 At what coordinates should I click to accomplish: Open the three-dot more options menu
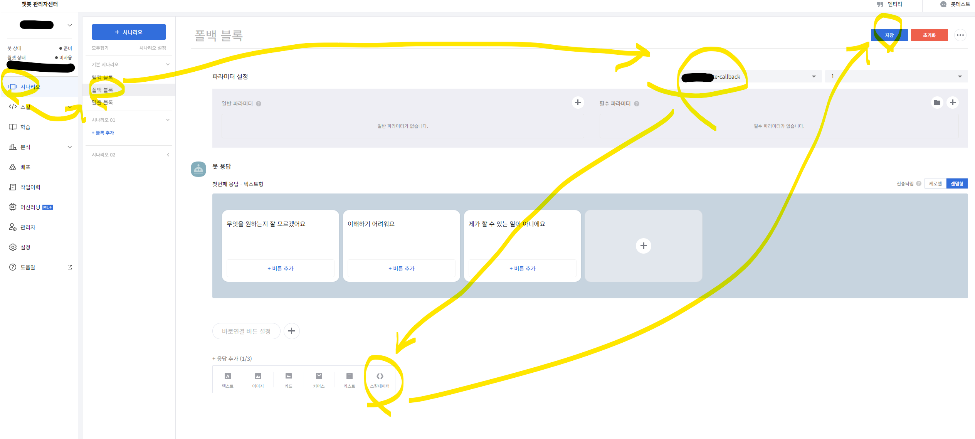point(960,35)
